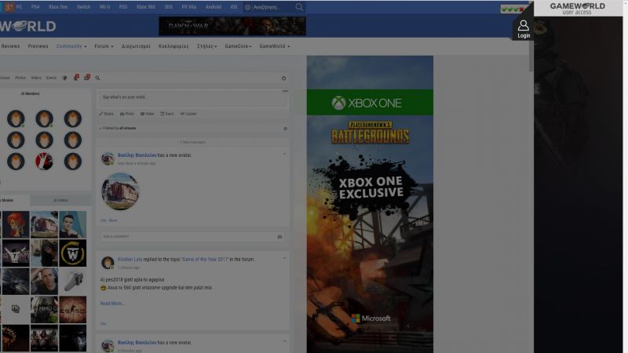Select the Event post option

167,114
